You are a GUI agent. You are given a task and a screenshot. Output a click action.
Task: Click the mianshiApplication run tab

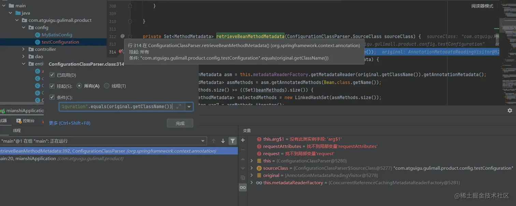click(x=22, y=110)
